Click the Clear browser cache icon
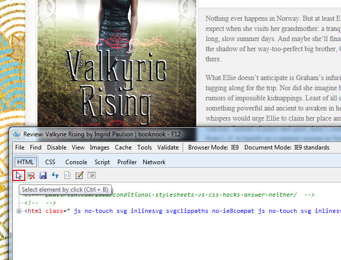Image resolution: width=341 pixels, height=260 pixels. point(31,175)
